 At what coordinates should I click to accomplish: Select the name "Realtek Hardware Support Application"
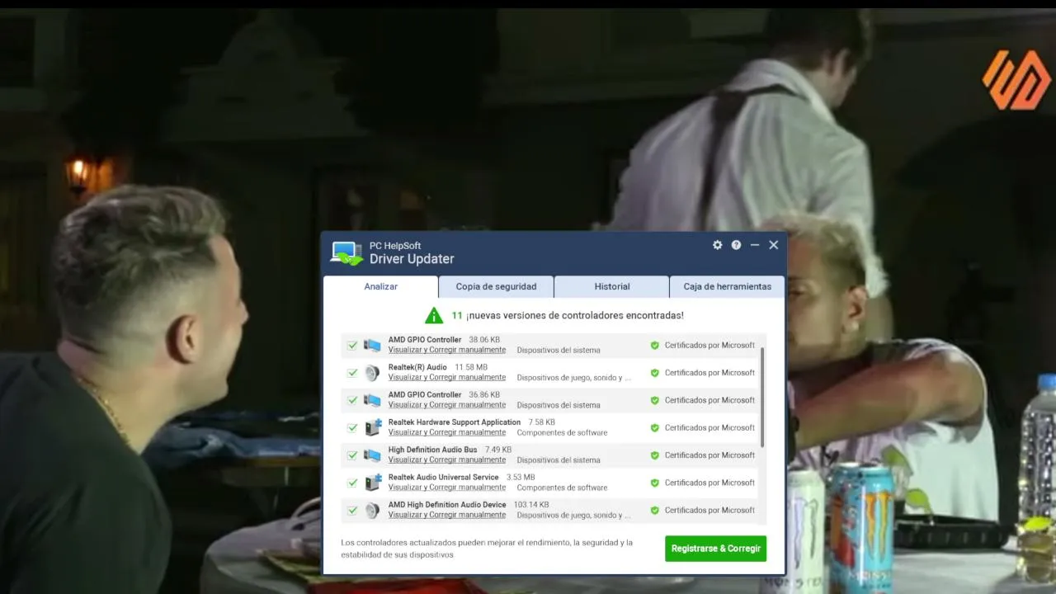pyautogui.click(x=455, y=422)
